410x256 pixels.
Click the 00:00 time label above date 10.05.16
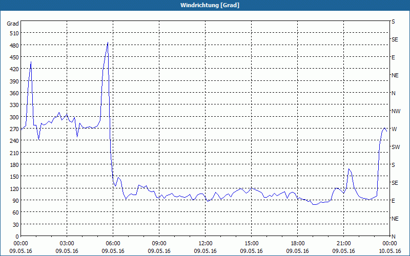389,244
